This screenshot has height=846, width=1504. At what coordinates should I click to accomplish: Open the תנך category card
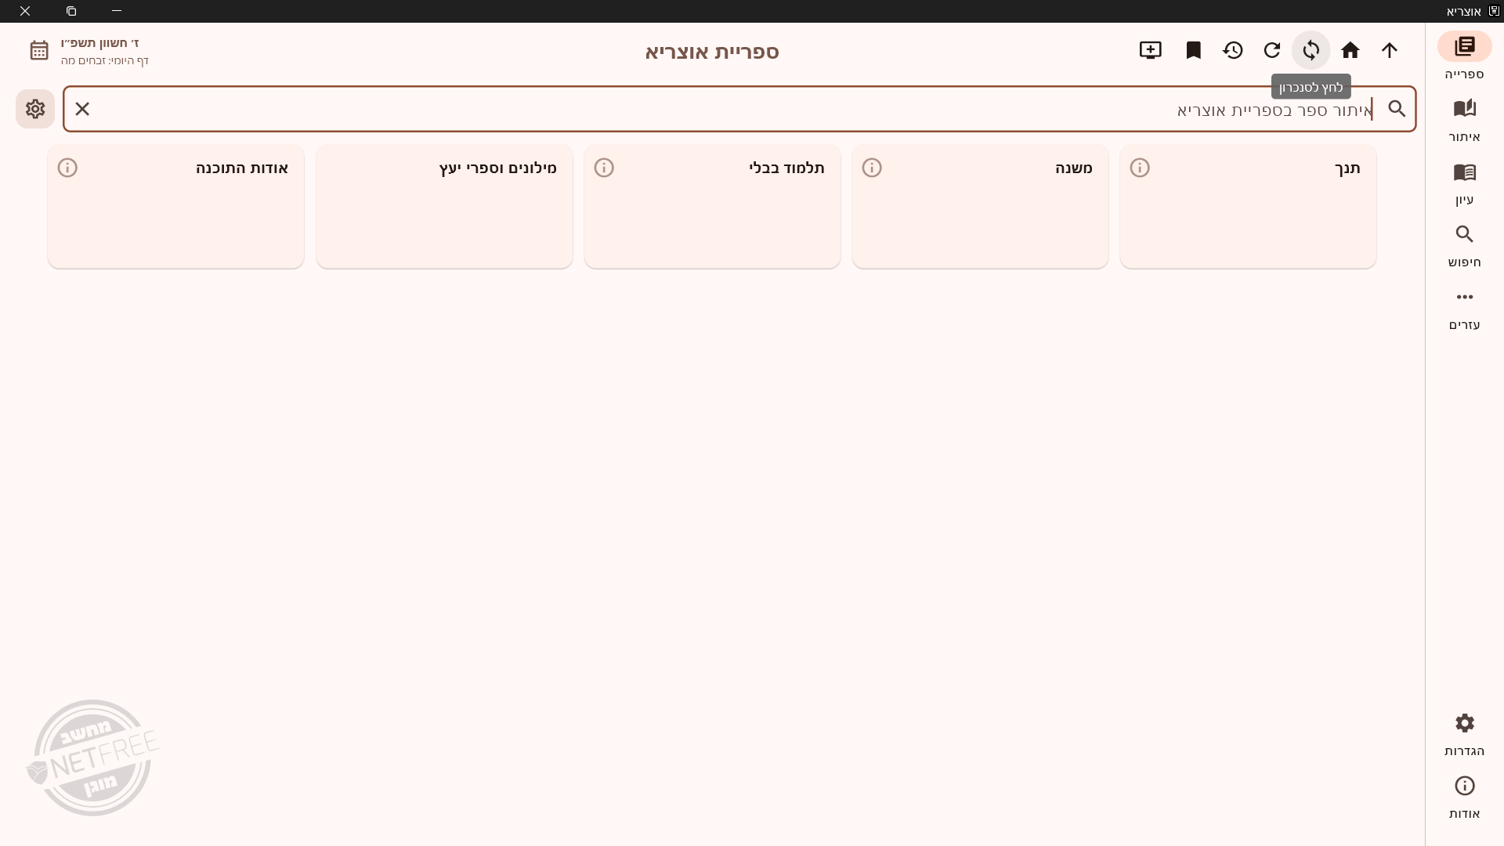pyautogui.click(x=1248, y=207)
